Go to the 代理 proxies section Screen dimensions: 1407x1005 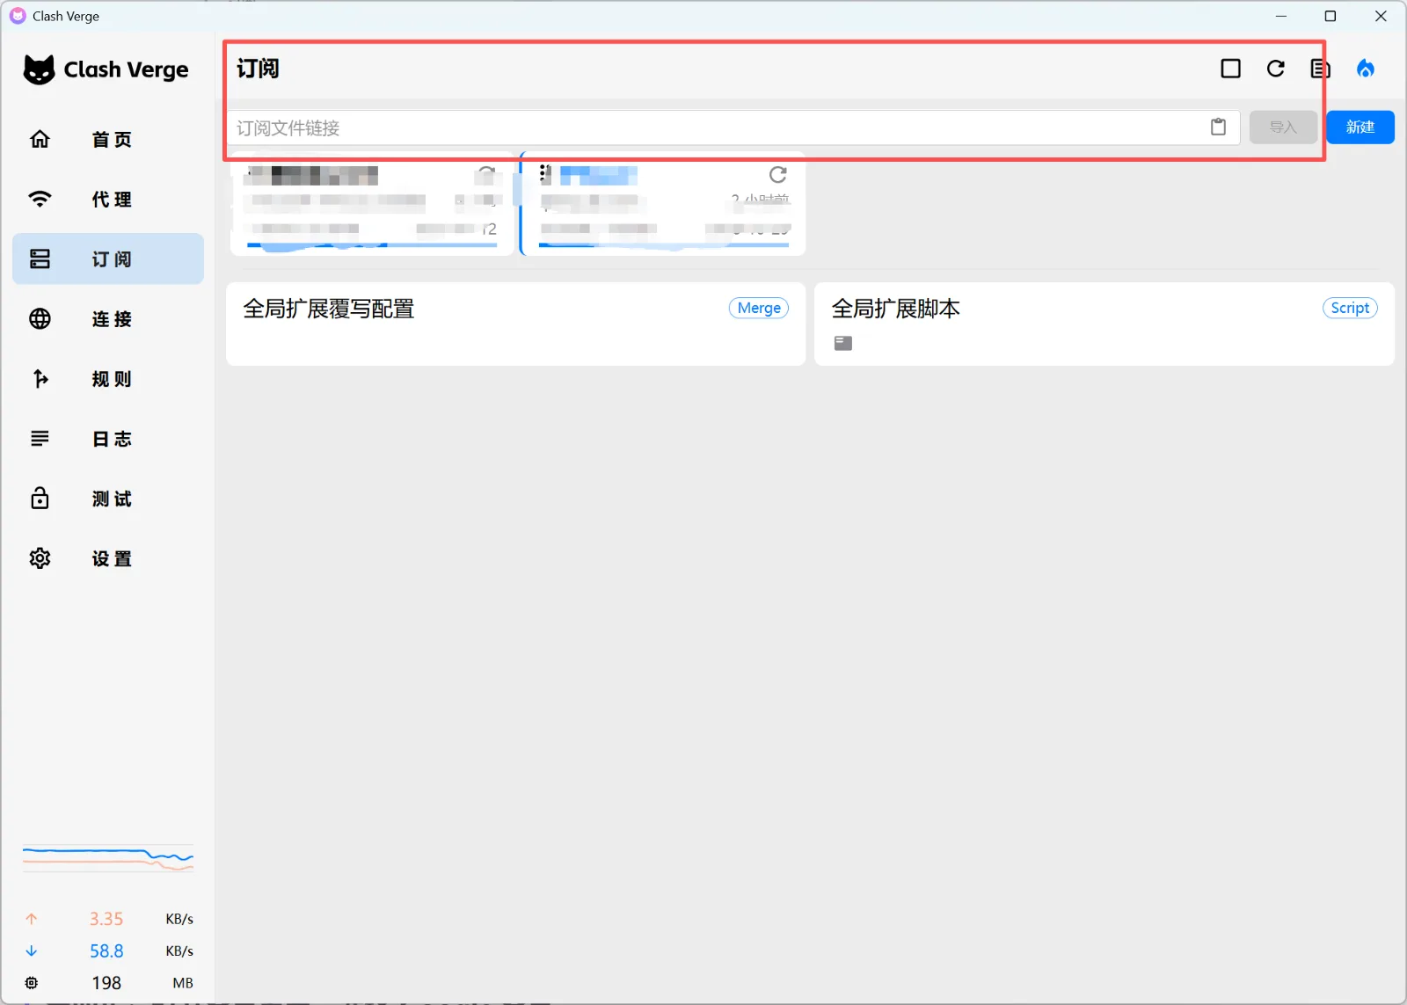[108, 199]
